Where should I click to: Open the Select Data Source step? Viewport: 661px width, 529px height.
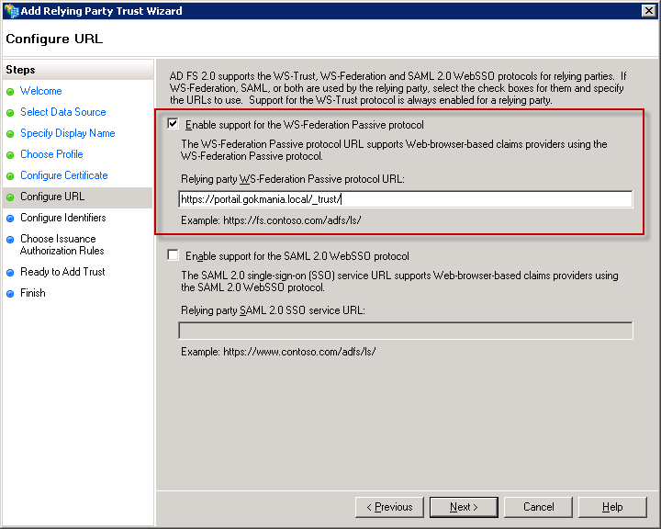(x=63, y=112)
